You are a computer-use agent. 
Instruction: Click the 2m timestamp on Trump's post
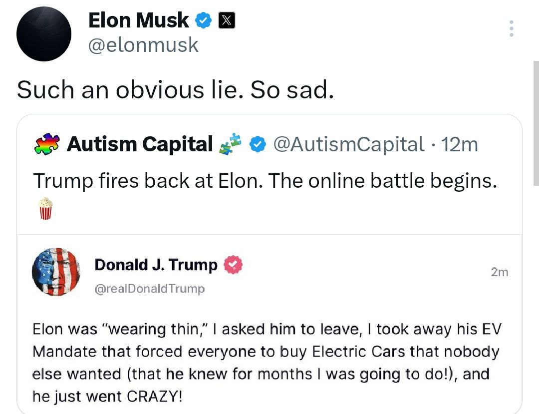pyautogui.click(x=499, y=272)
